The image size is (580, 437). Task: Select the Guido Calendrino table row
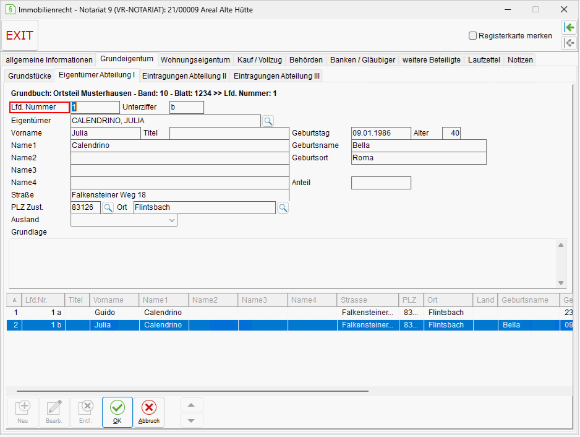[289, 313]
